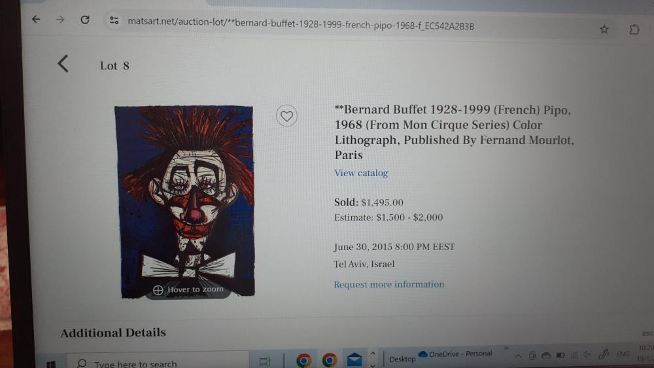The height and width of the screenshot is (368, 654).
Task: Click the Pipo clown lithograph image
Action: (185, 201)
